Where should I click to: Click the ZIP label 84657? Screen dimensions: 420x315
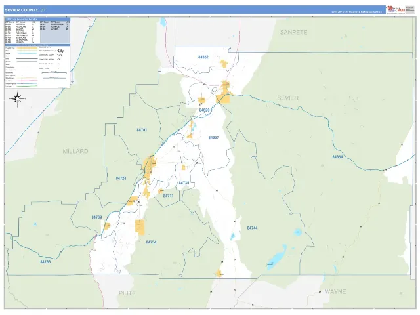tap(213, 137)
